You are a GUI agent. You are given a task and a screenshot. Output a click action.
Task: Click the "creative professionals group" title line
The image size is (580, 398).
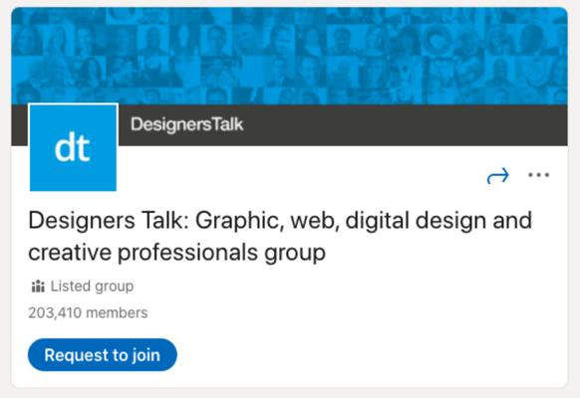176,253
